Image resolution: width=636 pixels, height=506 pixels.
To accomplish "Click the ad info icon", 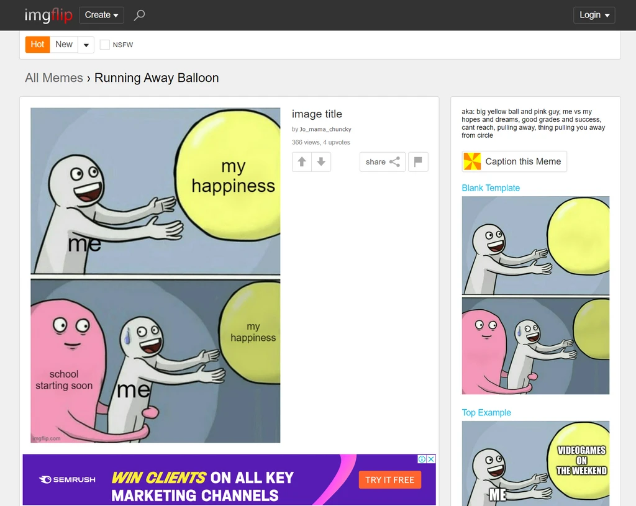I will [x=422, y=459].
